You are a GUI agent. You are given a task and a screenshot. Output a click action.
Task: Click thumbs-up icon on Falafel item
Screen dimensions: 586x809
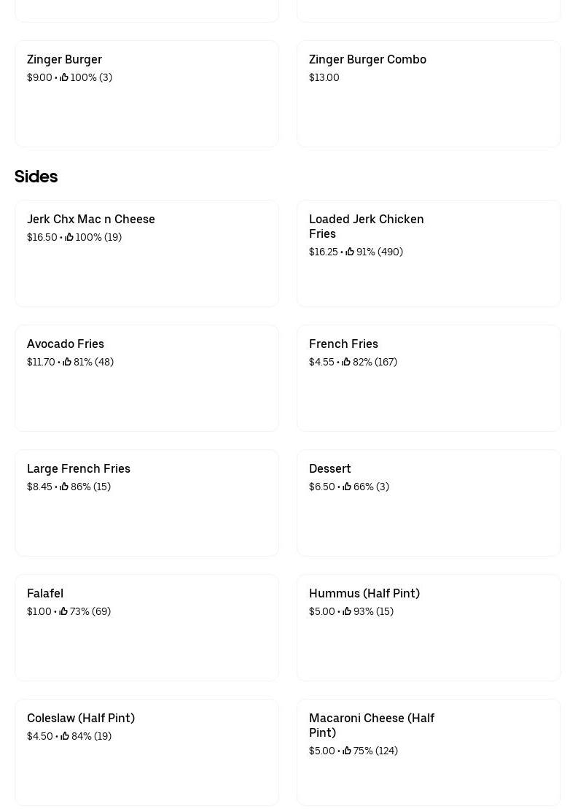[63, 611]
